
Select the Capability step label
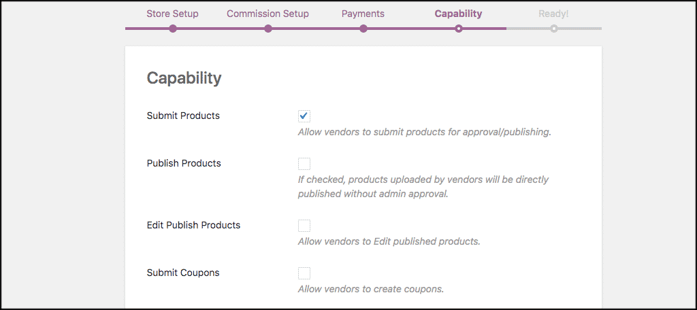point(458,14)
